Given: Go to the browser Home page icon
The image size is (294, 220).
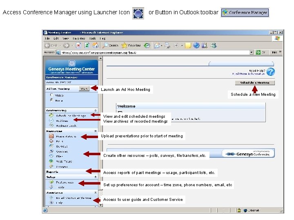Looking at the screenshot, I should point(95,45).
